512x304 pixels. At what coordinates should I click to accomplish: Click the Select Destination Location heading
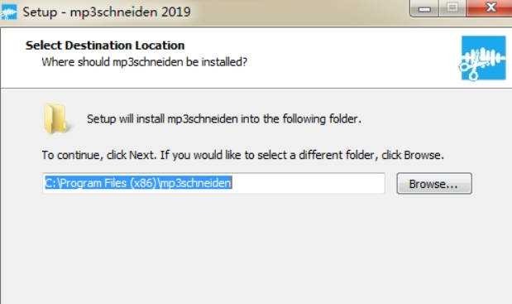105,46
